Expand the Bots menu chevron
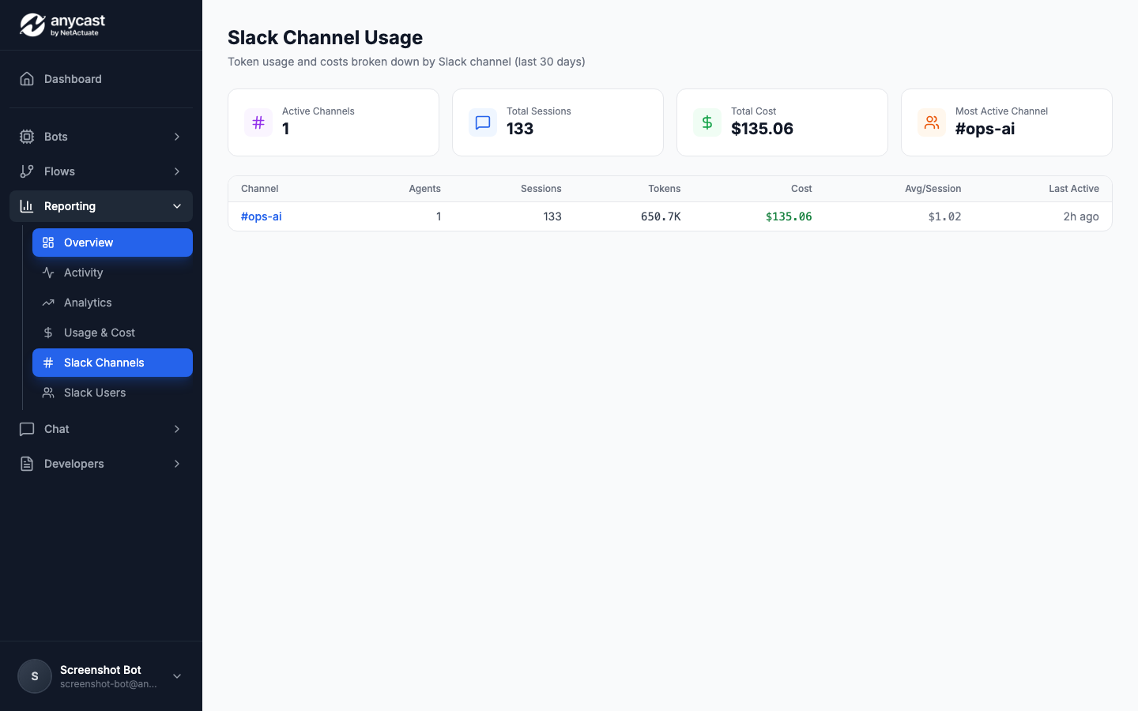The height and width of the screenshot is (711, 1138). point(177,137)
